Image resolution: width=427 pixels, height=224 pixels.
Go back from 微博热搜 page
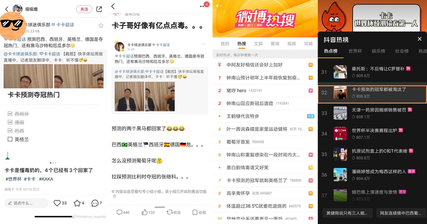[219, 6]
